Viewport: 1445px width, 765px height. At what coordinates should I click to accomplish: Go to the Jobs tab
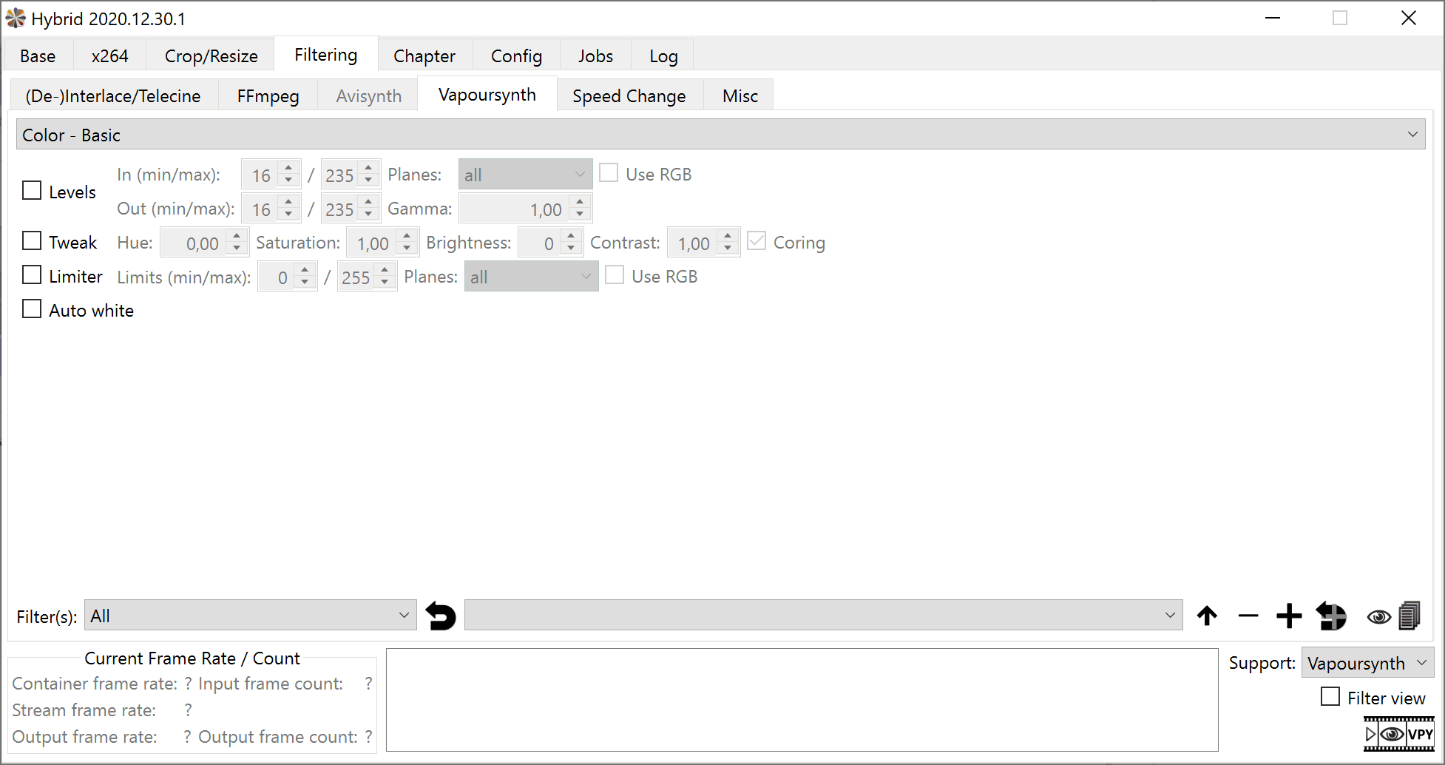[x=595, y=56]
